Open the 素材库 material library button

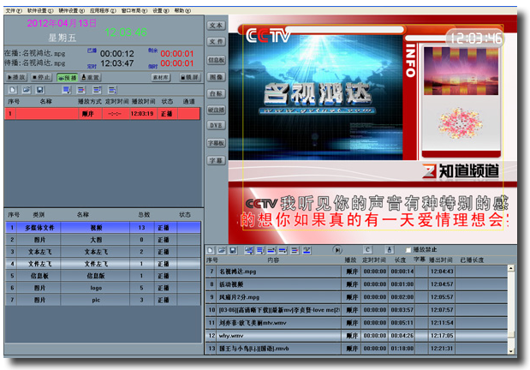[x=160, y=77]
